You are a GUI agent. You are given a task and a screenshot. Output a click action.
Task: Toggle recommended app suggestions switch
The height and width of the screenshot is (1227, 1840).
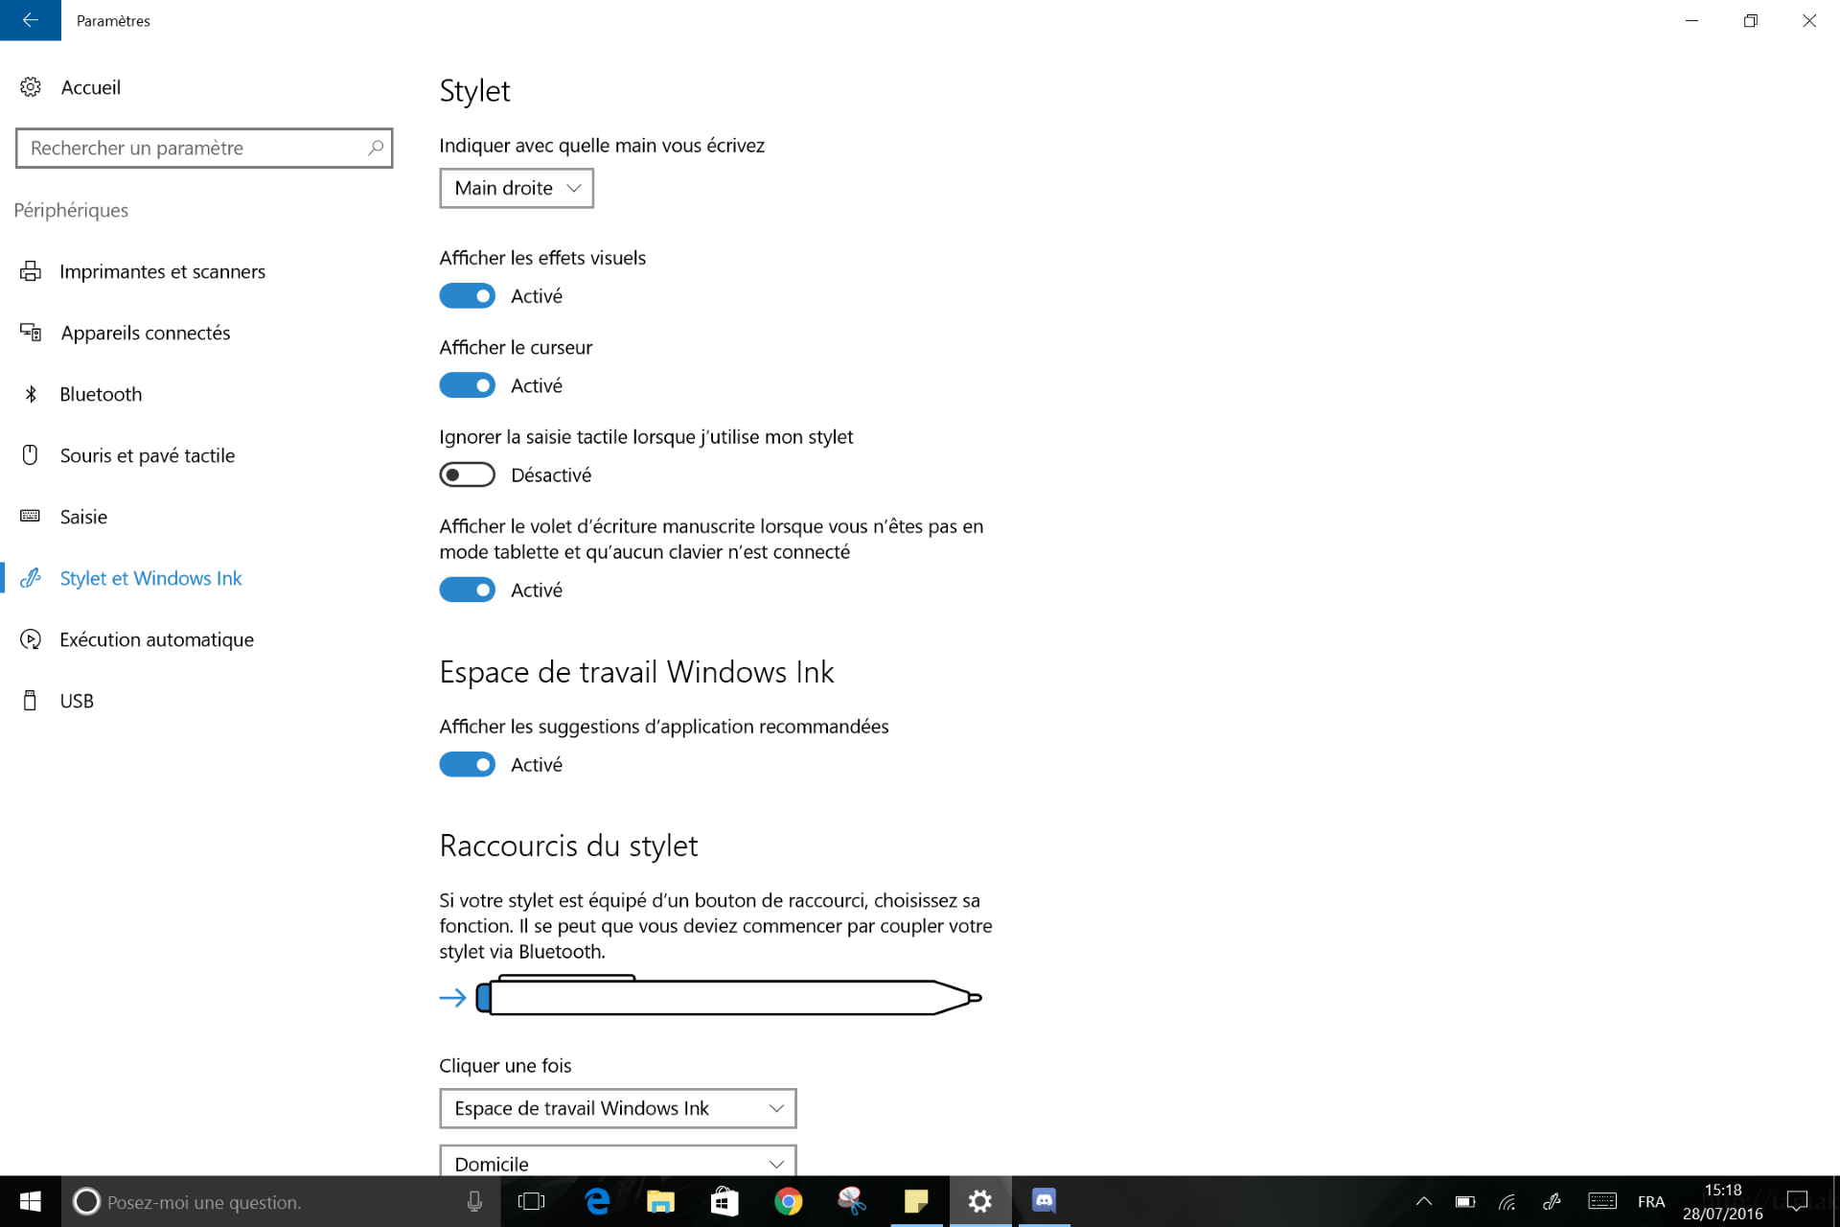(x=468, y=764)
